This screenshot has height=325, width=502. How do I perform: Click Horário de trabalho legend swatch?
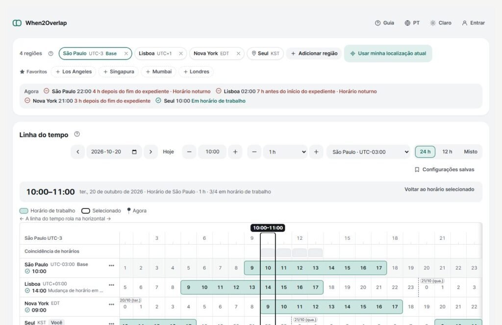pos(24,211)
